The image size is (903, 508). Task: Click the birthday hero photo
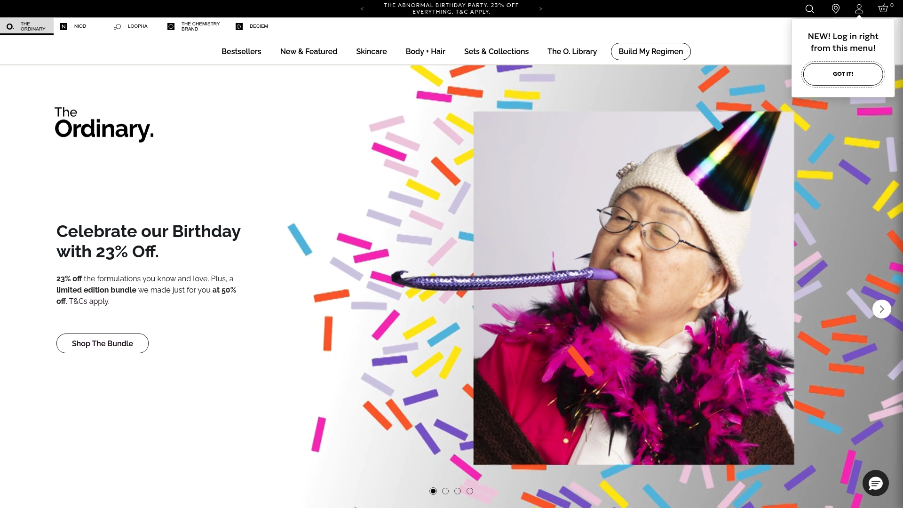[x=634, y=288]
